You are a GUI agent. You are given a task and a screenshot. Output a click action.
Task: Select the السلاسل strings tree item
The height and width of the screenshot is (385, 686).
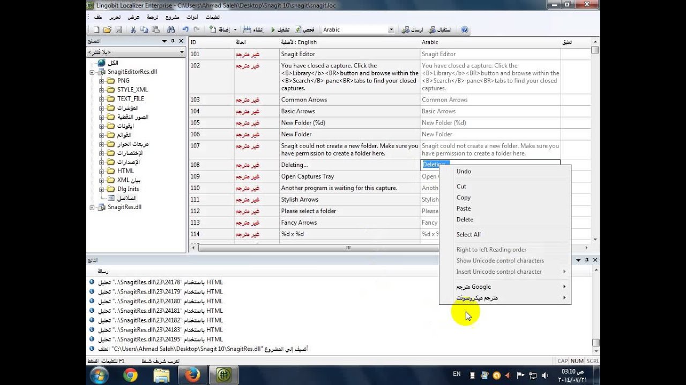pyautogui.click(x=126, y=198)
